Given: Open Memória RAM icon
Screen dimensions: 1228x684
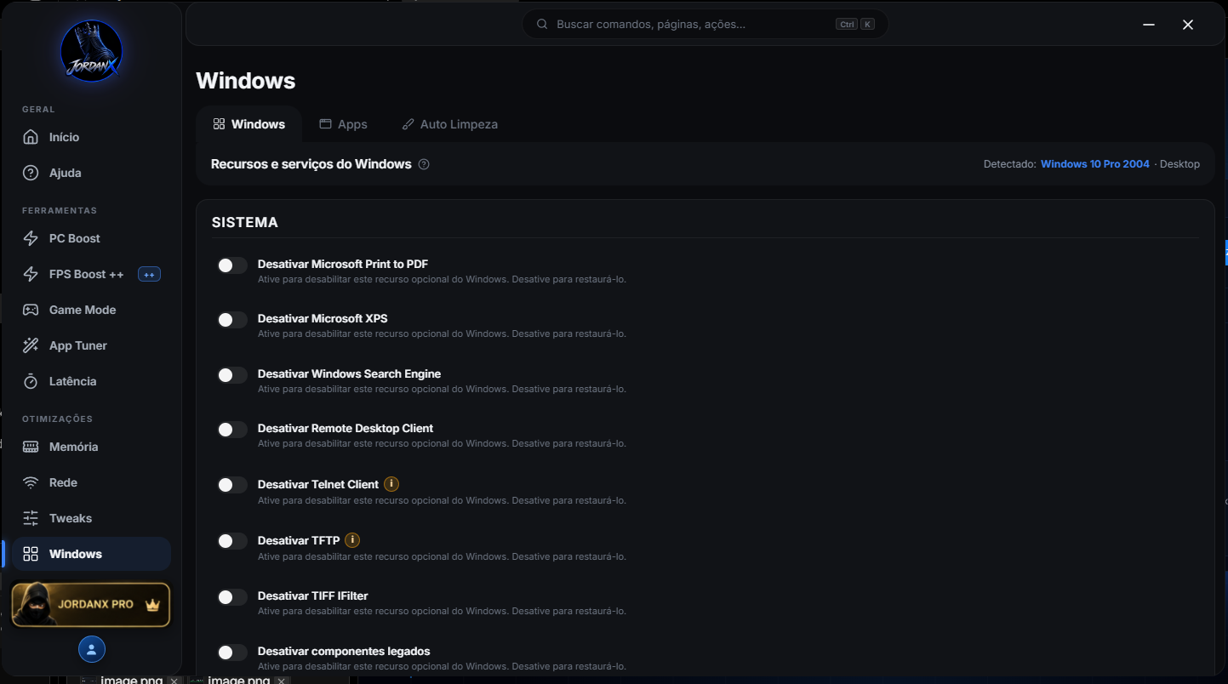Looking at the screenshot, I should pos(31,447).
